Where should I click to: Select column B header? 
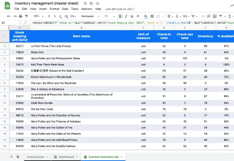tap(82, 28)
